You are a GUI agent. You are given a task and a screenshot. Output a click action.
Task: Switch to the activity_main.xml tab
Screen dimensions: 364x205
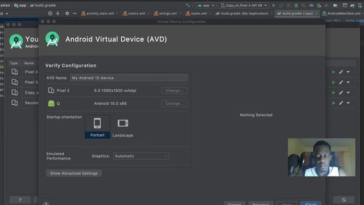[98, 14]
